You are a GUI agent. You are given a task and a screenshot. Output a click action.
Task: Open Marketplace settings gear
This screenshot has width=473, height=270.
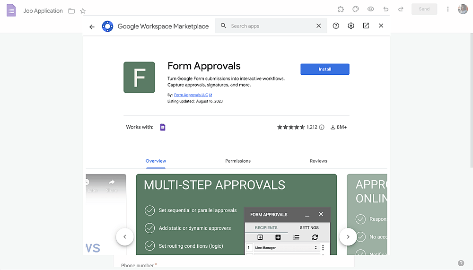pyautogui.click(x=351, y=26)
